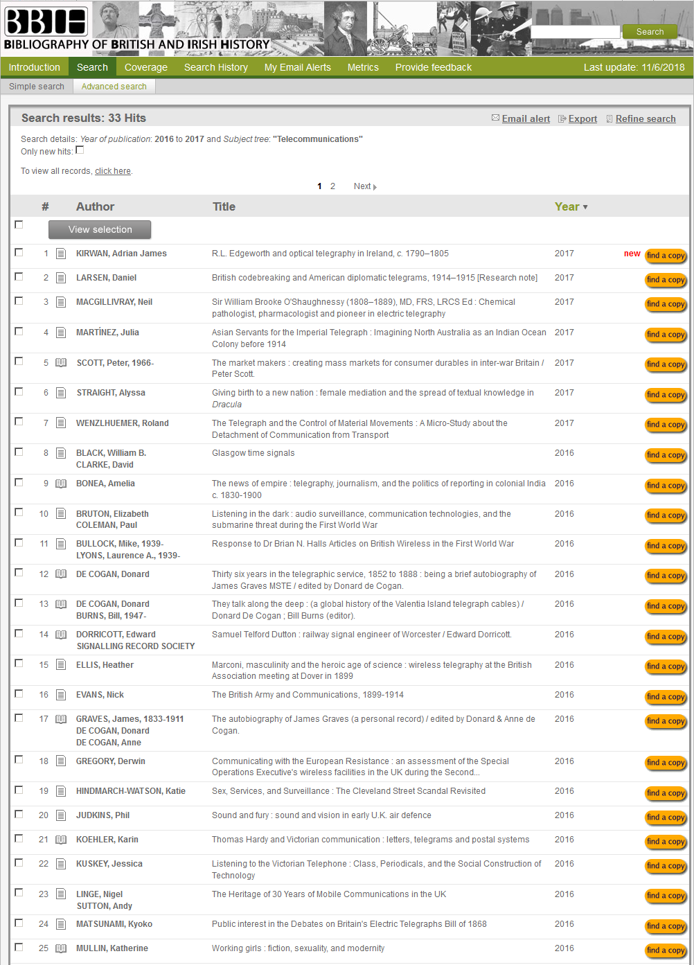This screenshot has height=965, width=694.
Task: Sort results by Year column arrow
Action: (585, 207)
